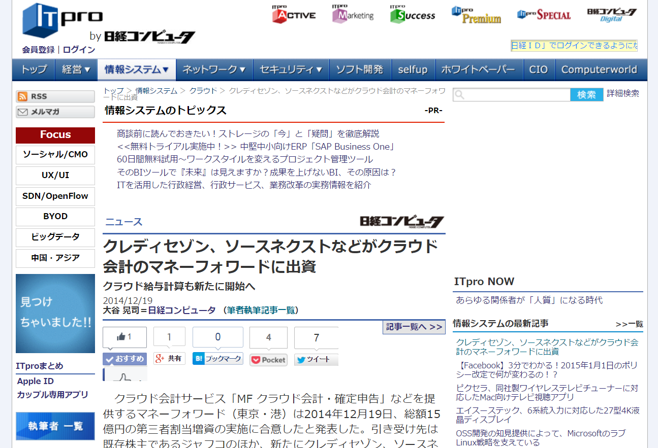658x448 pixels.
Task: Save the article to Pocket
Action: click(x=268, y=360)
